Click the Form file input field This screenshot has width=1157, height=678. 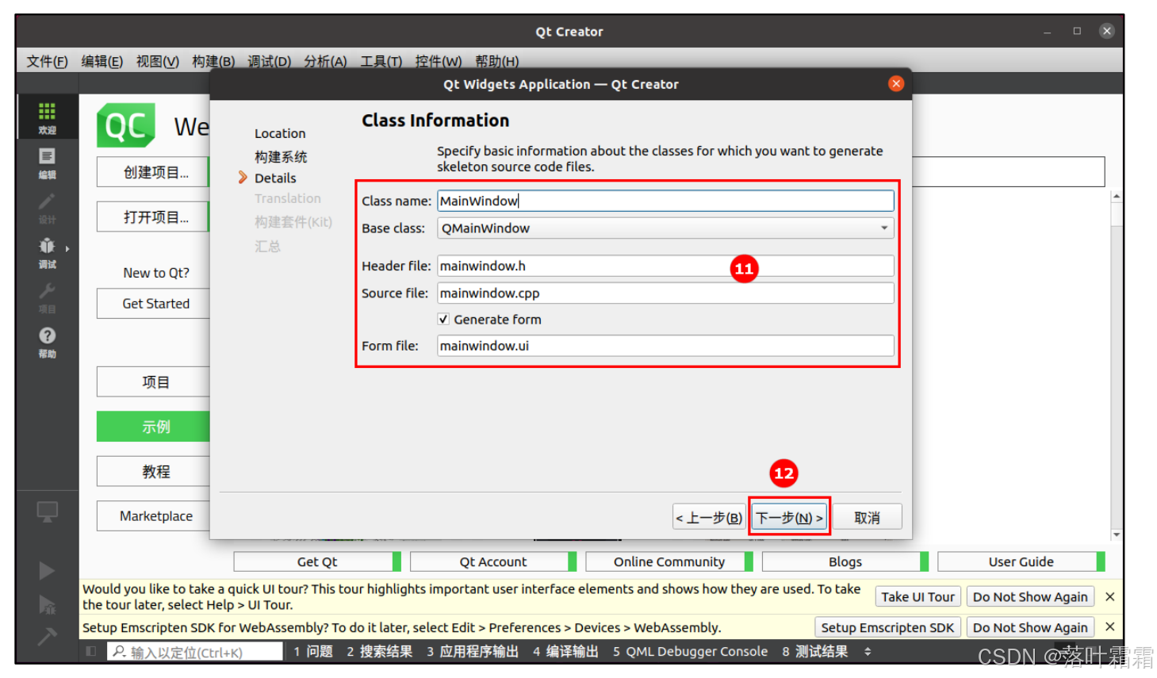tap(665, 346)
